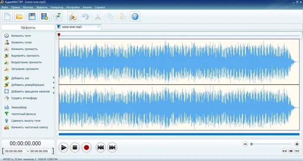Open the Анализ menu

87,7
